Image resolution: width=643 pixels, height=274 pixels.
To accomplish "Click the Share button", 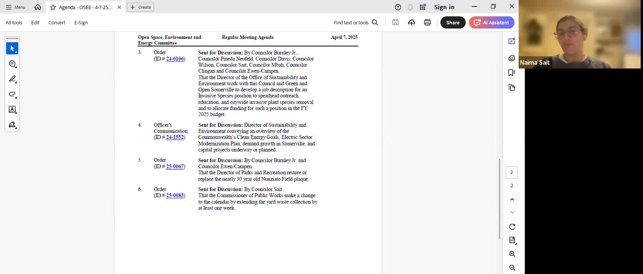I will pyautogui.click(x=453, y=22).
